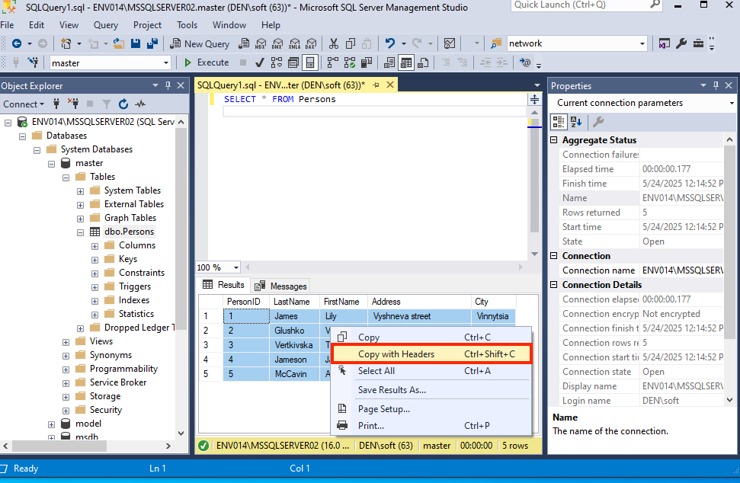This screenshot has width=740, height=483.
Task: Click the Undo arrow icon
Action: tap(390, 43)
